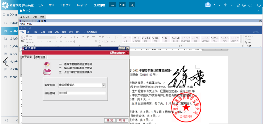Click the bullet list icon
The width and height of the screenshot is (264, 124).
pos(83,37)
